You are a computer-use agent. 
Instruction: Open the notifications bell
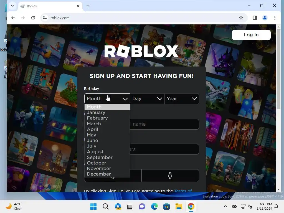coord(277,206)
